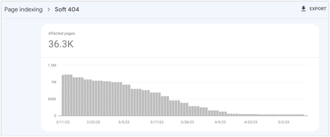Viewport: 330px width, 137px height.
Task: Click the 500K y-axis label
Action: [52, 99]
